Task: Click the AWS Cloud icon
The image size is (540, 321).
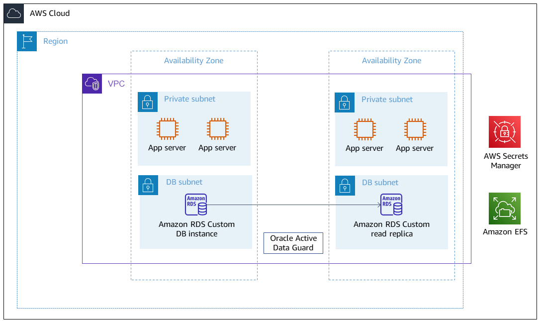Action: click(x=13, y=13)
